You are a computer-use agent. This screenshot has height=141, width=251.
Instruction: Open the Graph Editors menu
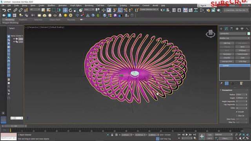tap(76, 5)
